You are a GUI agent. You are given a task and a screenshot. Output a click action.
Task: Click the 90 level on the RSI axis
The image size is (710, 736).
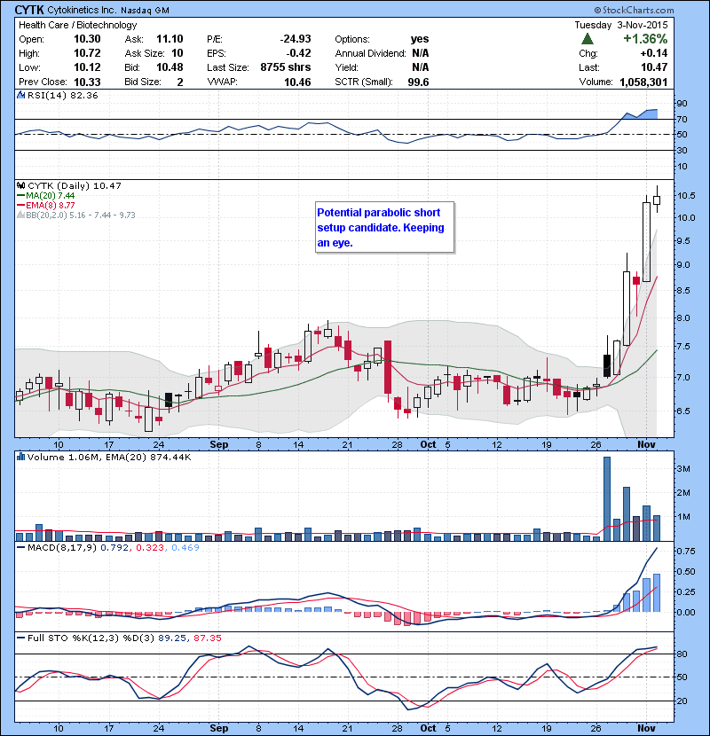(x=682, y=103)
